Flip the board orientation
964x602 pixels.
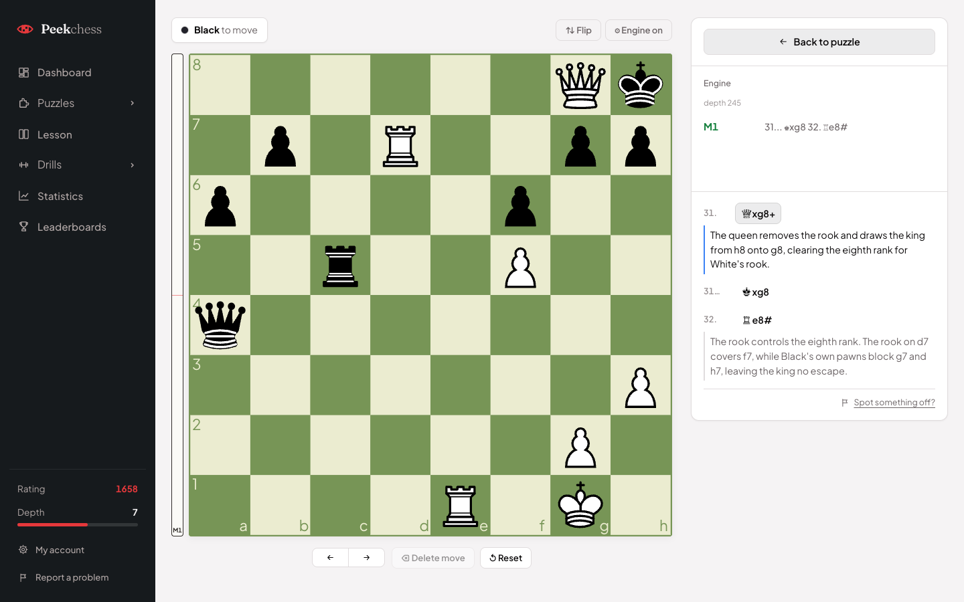point(578,30)
